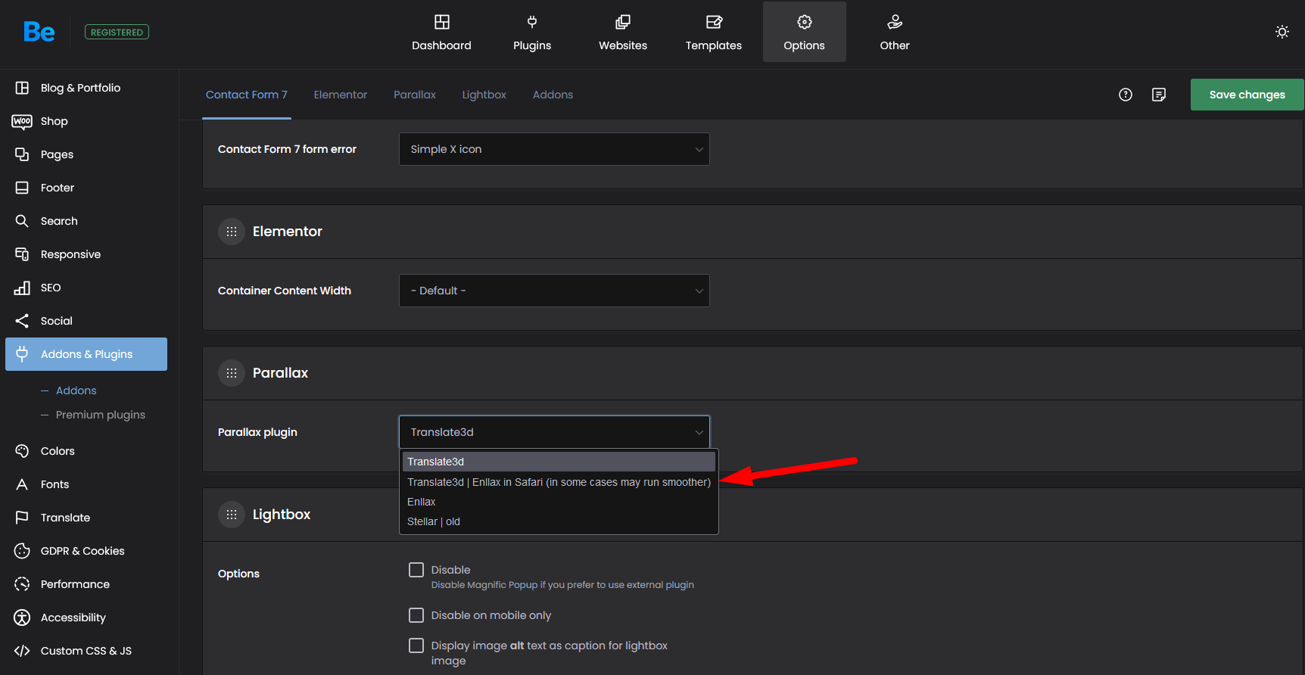The image size is (1305, 675).
Task: Switch to the Parallax tab
Action: click(415, 95)
